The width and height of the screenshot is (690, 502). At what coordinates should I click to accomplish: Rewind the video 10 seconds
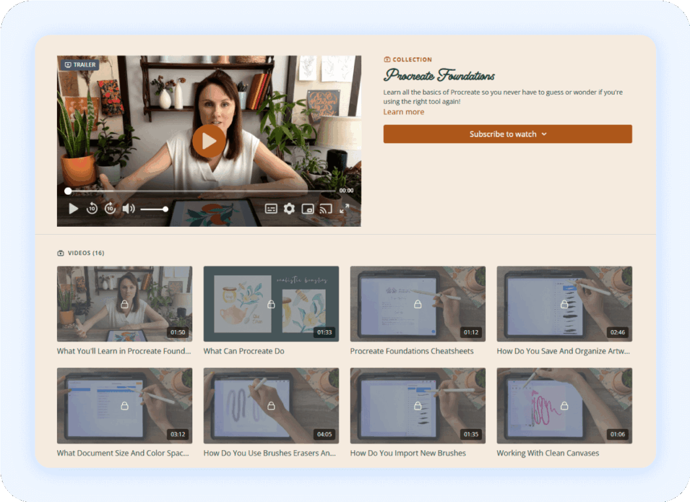(x=92, y=209)
